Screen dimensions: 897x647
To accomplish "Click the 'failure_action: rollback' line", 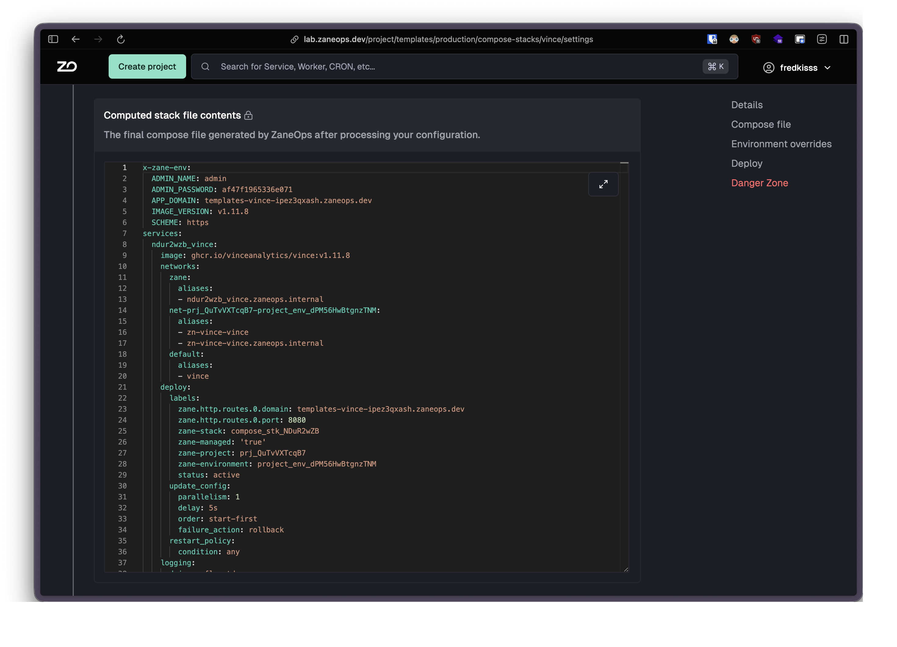I will click(x=231, y=530).
